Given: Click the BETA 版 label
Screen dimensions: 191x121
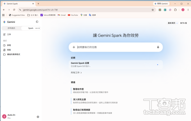Looking at the screenshot, I should (x=184, y=23).
